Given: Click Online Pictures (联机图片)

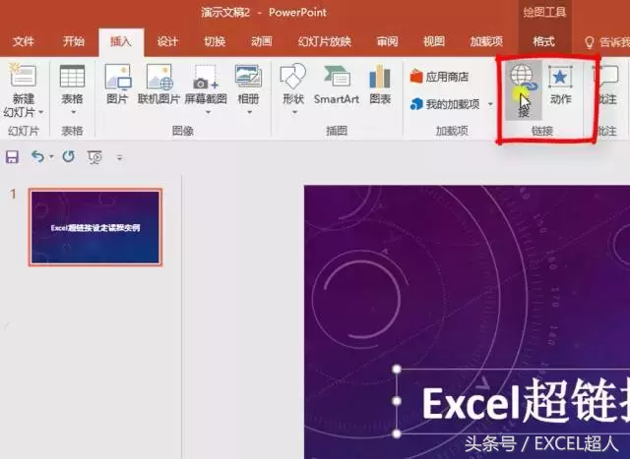Looking at the screenshot, I should 158,85.
